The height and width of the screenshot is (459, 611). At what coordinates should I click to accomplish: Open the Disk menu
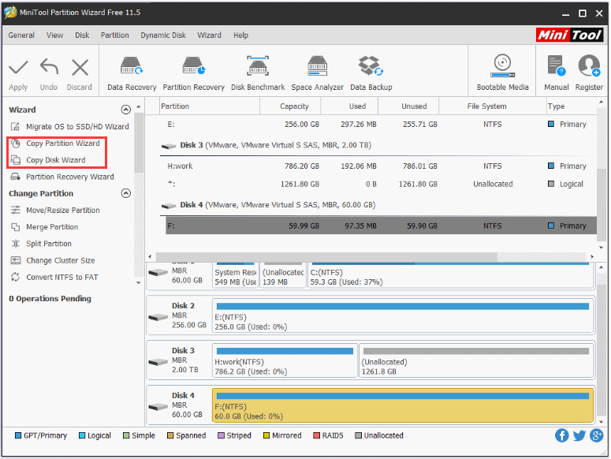[82, 35]
